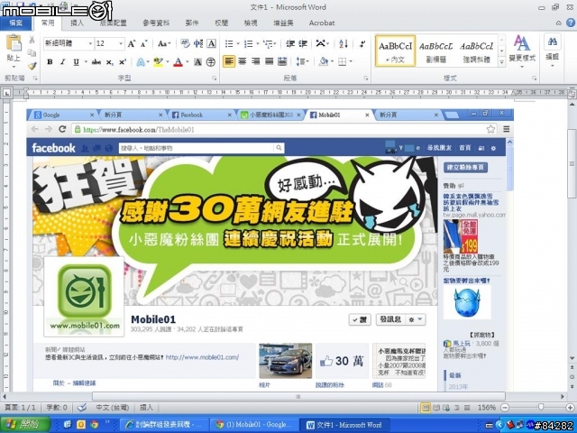
Task: Click the 156% zoom level
Action: [x=487, y=408]
